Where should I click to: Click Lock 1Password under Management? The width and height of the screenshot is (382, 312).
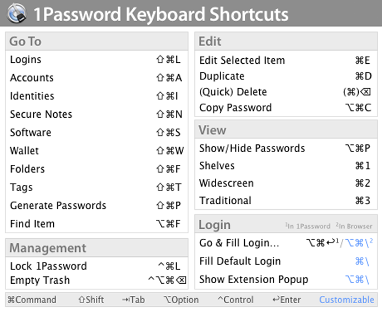tap(48, 266)
